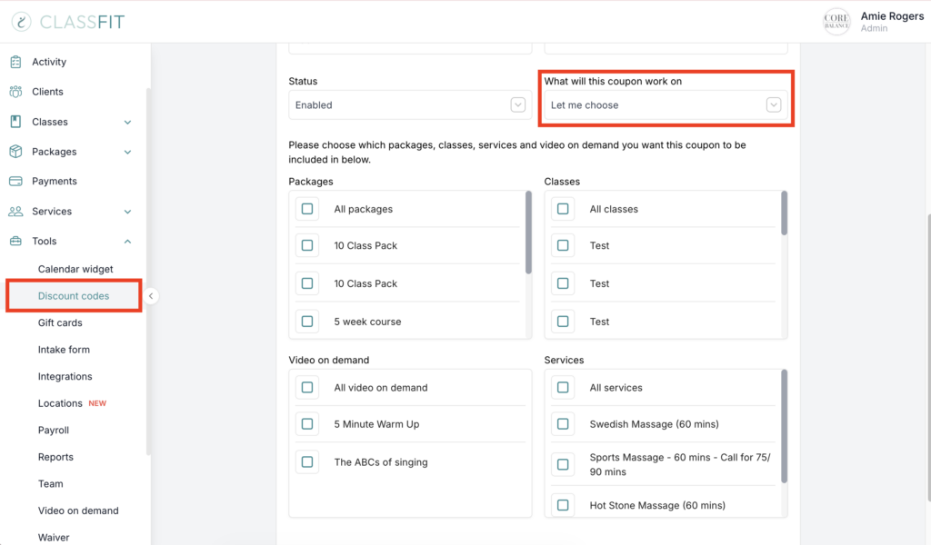Click the Services list scrollbar

pos(785,426)
